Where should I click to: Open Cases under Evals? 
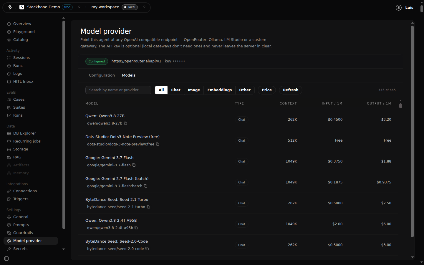pos(31,100)
